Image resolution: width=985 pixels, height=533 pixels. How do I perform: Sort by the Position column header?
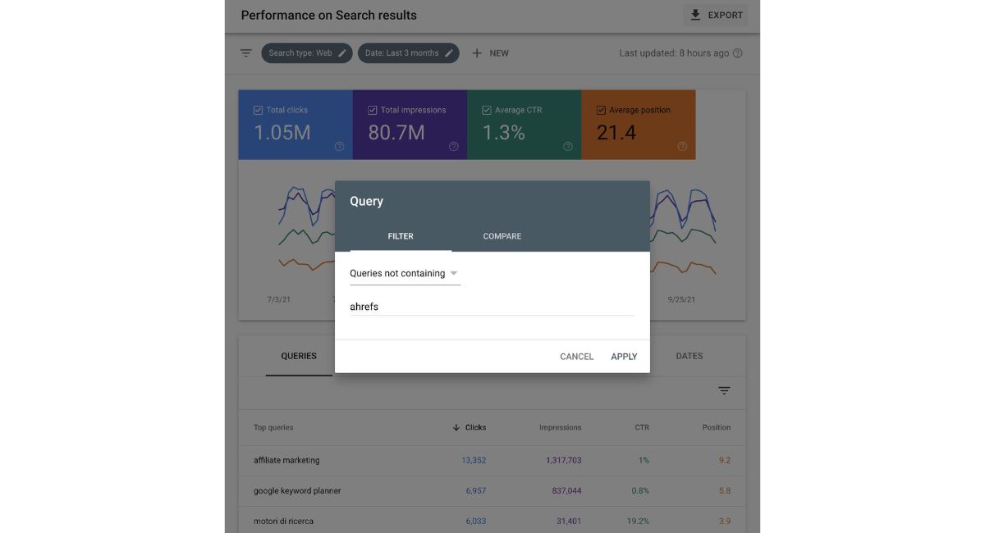[x=717, y=427]
